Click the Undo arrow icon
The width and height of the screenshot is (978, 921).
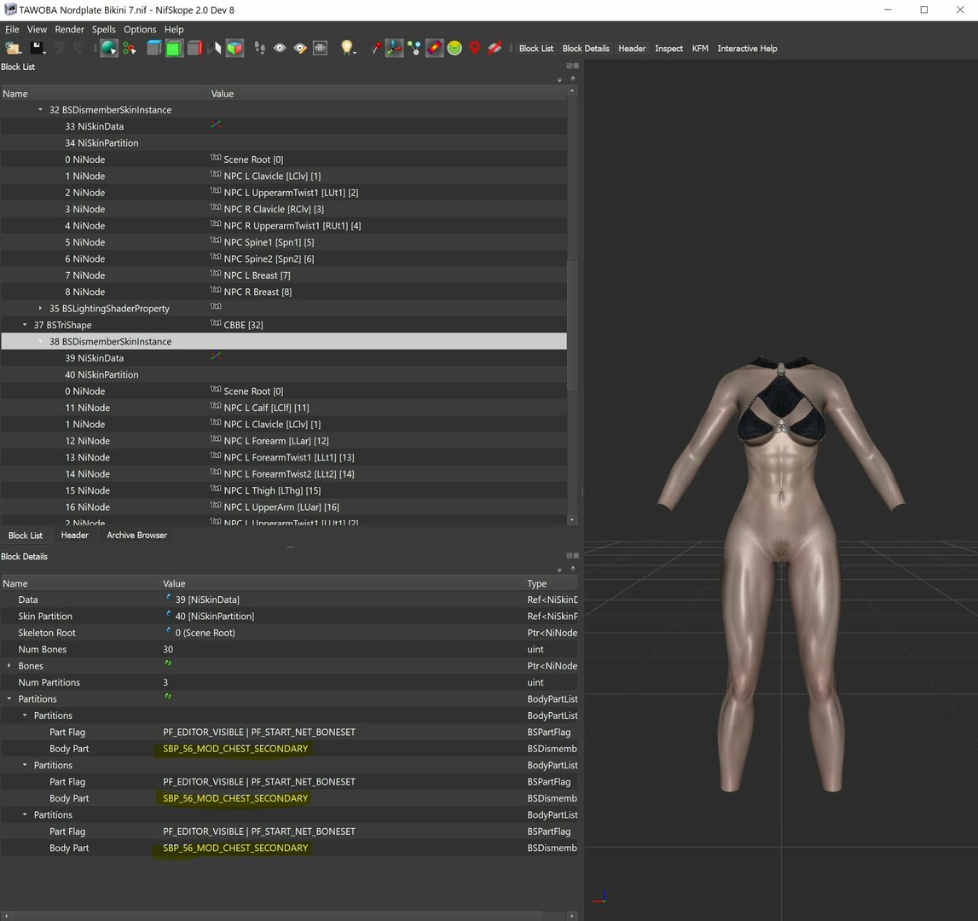59,48
